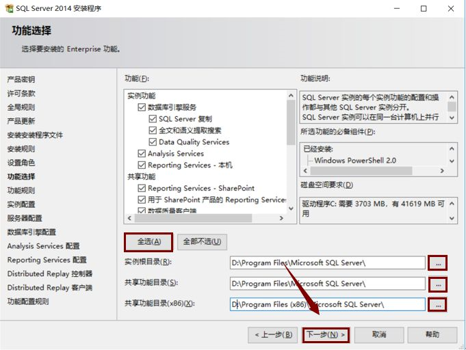Screen dimensions: 466x350
Task: Click the 功能说明 box scroll up arrow
Action: [452, 97]
